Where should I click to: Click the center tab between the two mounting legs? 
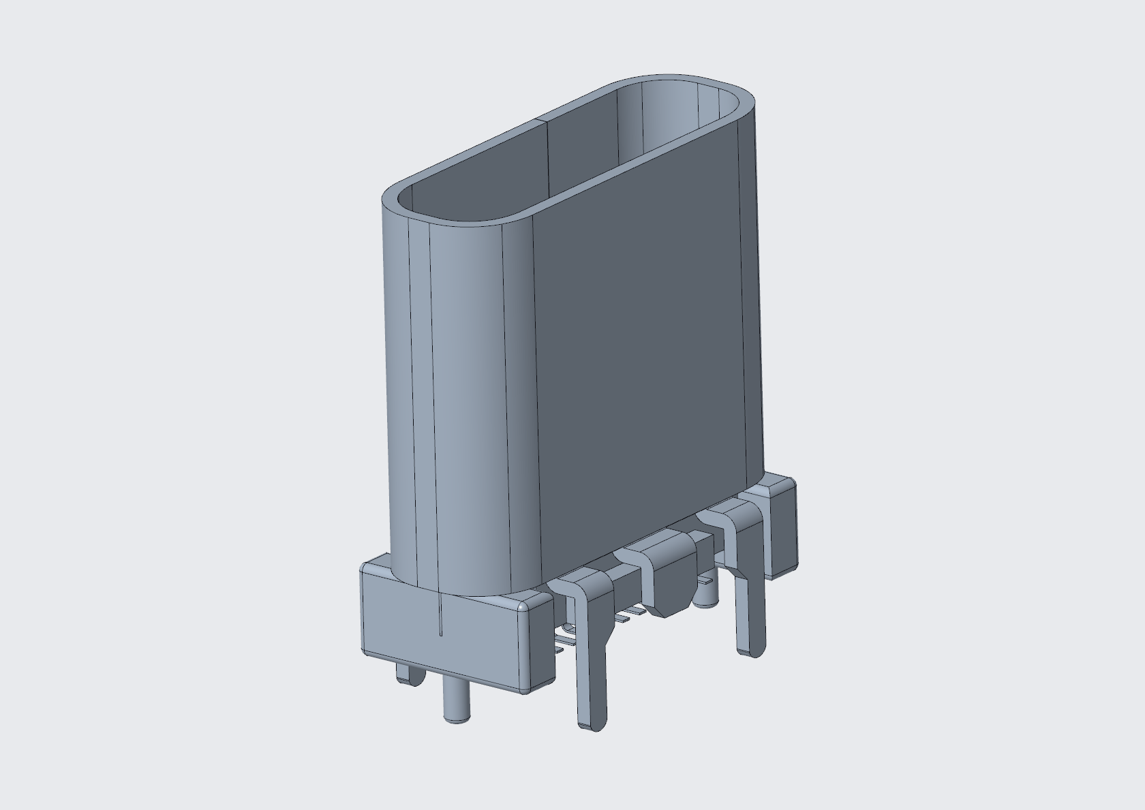point(668,572)
